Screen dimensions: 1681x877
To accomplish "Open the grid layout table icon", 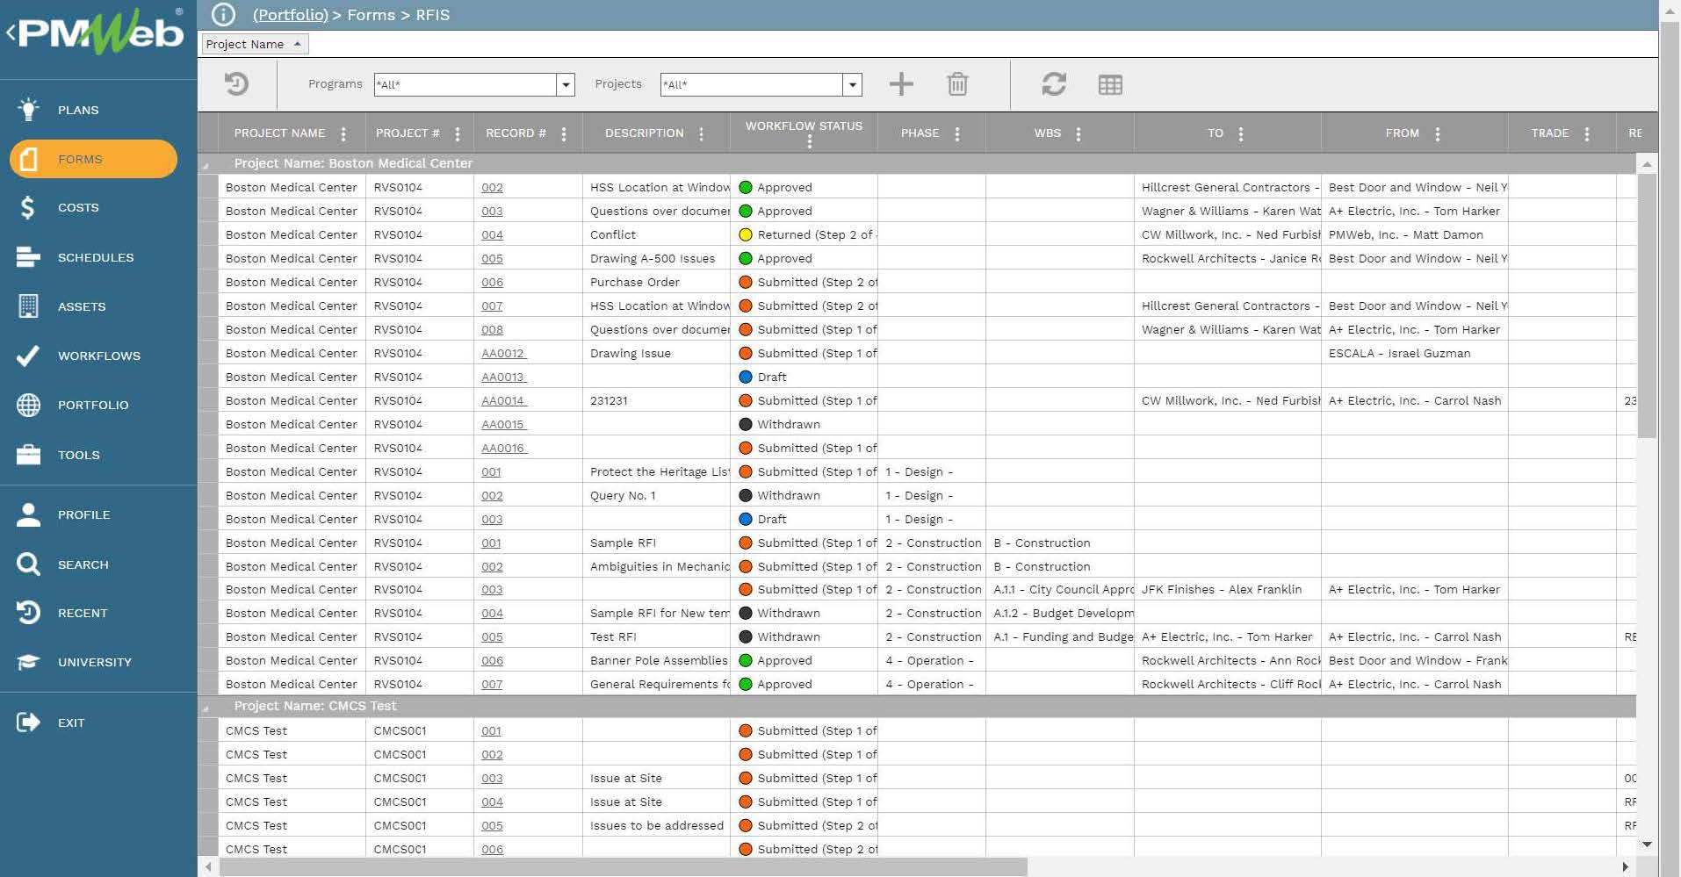I will coord(1110,85).
